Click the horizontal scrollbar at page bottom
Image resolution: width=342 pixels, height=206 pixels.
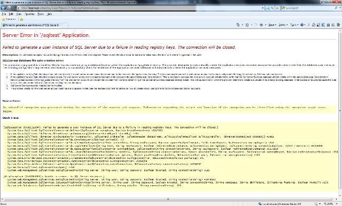pos(168,199)
